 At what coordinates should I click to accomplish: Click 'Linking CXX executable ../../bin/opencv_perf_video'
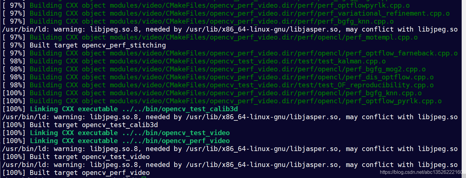130,141
